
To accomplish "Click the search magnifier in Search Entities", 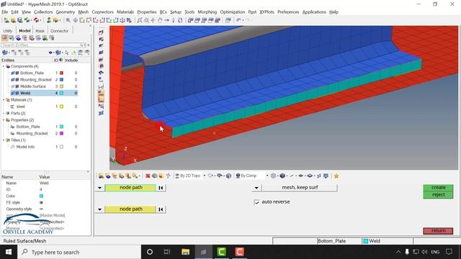I will coord(81,45).
